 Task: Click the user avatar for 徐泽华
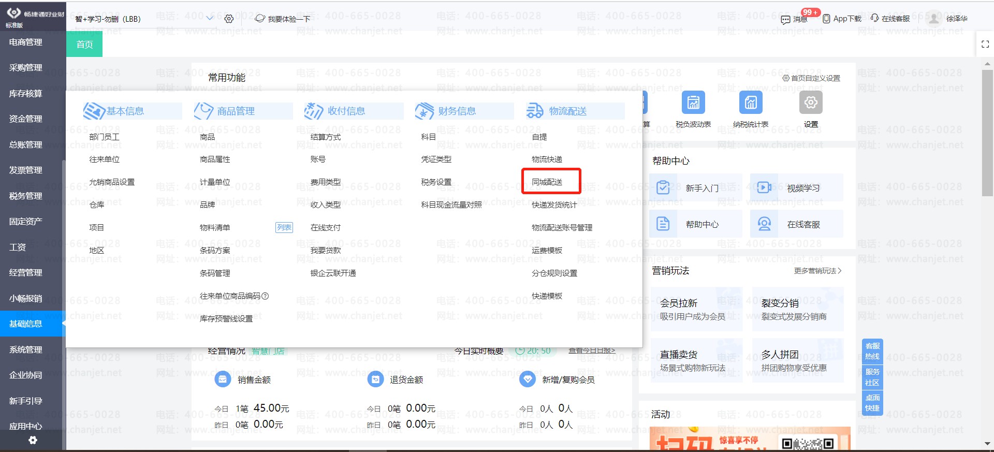tap(934, 19)
